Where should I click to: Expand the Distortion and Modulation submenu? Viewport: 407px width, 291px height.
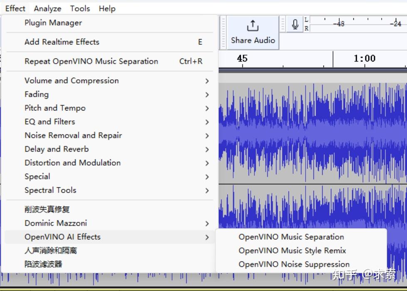click(72, 163)
